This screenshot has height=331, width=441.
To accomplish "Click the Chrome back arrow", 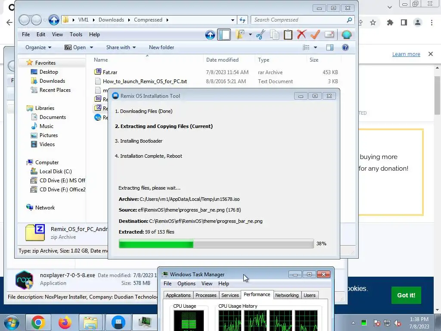I will (x=9, y=22).
